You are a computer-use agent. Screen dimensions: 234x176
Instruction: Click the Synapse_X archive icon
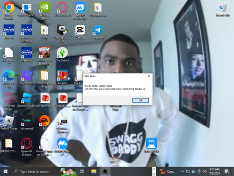[x=62, y=100]
